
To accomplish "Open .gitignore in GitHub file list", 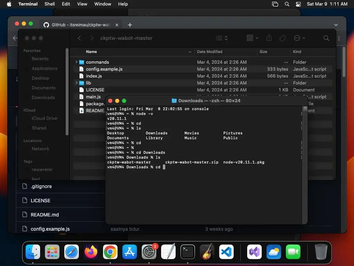I will coord(41,186).
